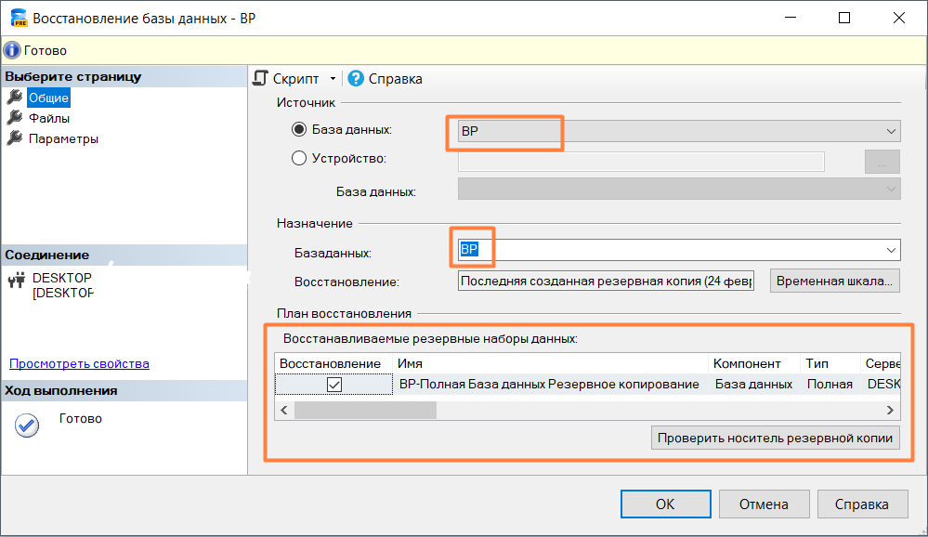Click the server connection plug icon
The image size is (928, 537).
(x=17, y=280)
